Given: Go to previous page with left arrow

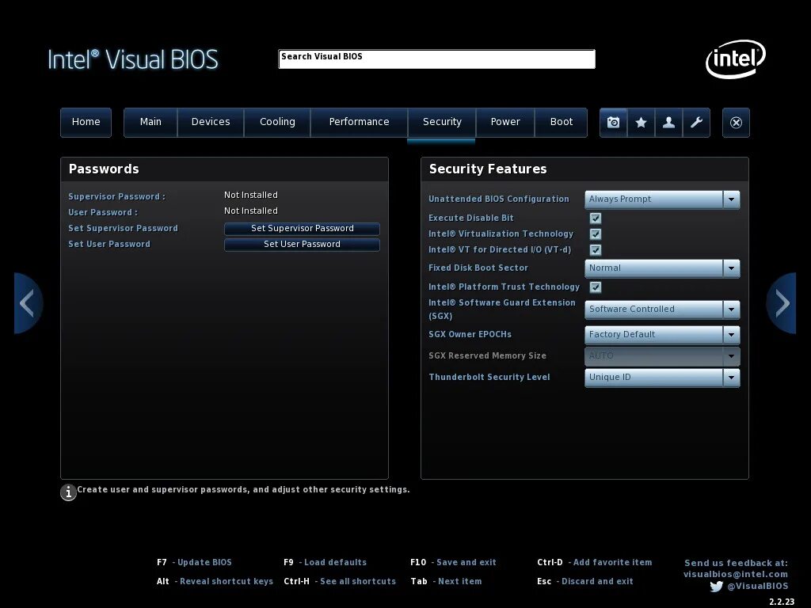Looking at the screenshot, I should tap(28, 303).
